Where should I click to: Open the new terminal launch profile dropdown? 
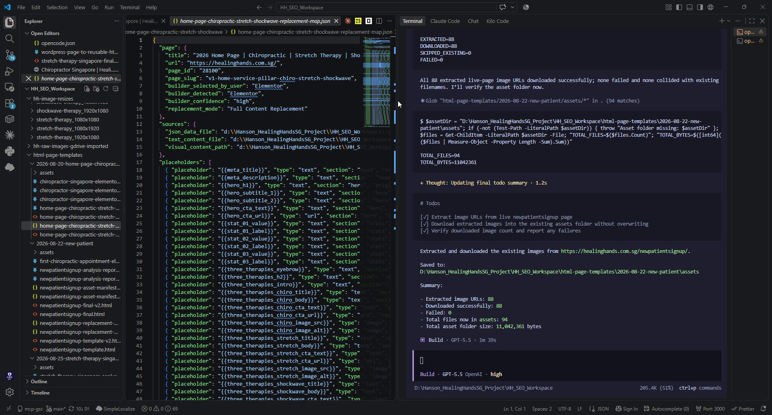click(x=729, y=21)
